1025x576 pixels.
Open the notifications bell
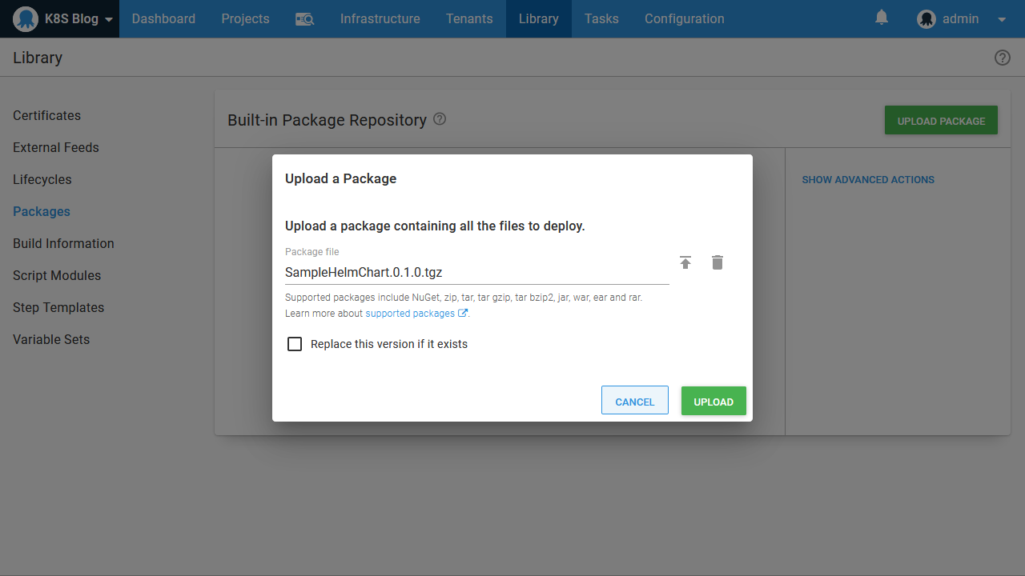click(882, 18)
